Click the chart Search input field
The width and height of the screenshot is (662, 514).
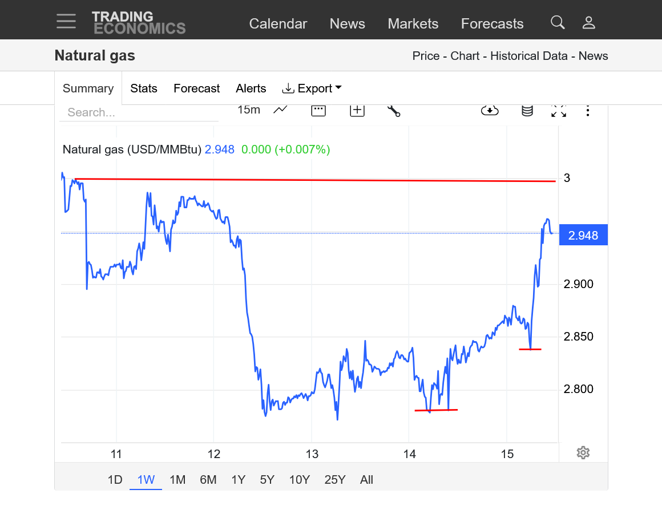click(139, 112)
